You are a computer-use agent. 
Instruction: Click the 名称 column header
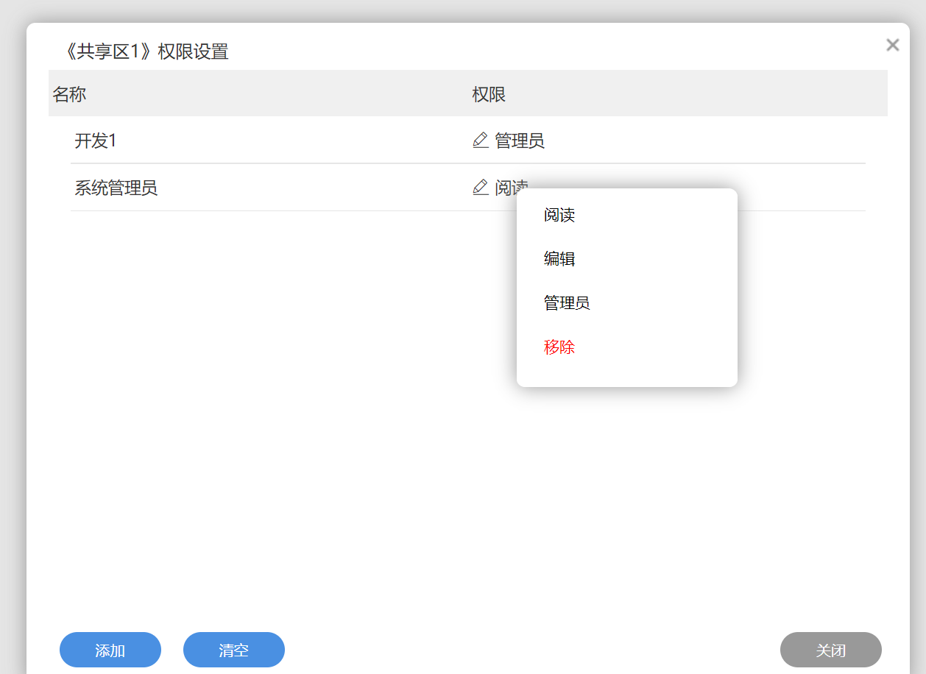(69, 94)
